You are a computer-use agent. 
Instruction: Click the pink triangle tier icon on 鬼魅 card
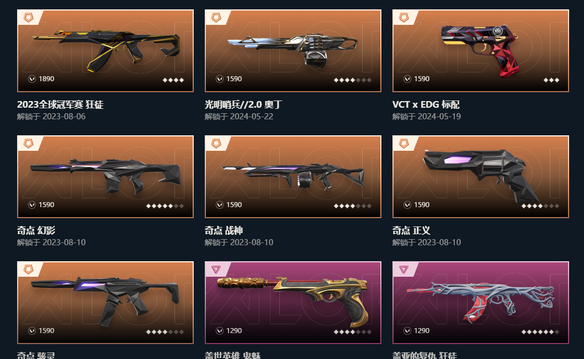(x=216, y=269)
